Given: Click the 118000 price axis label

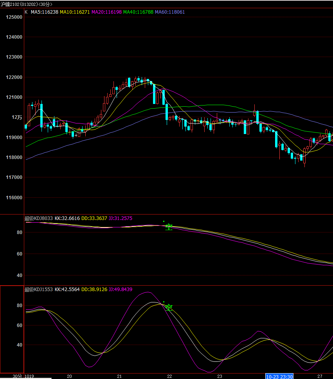Looking at the screenshot, I should pyautogui.click(x=14, y=157).
